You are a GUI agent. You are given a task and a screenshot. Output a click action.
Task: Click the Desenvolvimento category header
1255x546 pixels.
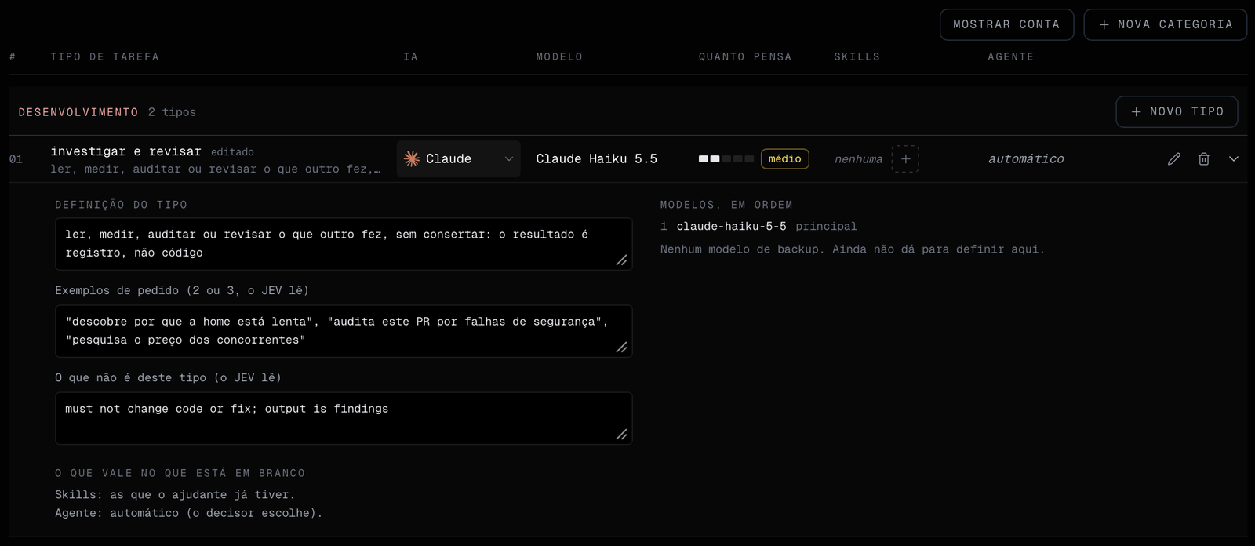pos(78,112)
